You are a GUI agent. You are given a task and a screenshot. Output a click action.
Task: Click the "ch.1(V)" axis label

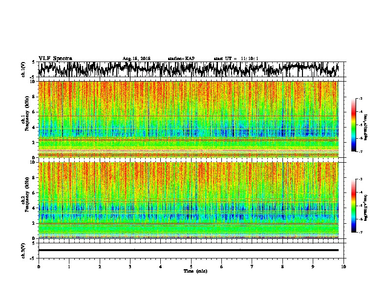point(23,69)
